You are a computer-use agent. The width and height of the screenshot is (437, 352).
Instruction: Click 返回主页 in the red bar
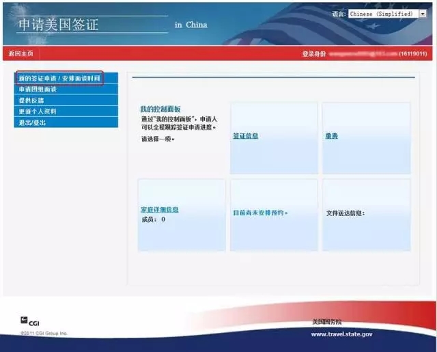coord(21,53)
